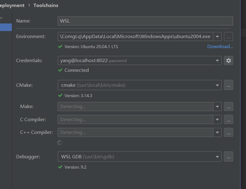This screenshot has height=189, width=246.
Task: Open the Credentials dropdown list
Action: 217,61
